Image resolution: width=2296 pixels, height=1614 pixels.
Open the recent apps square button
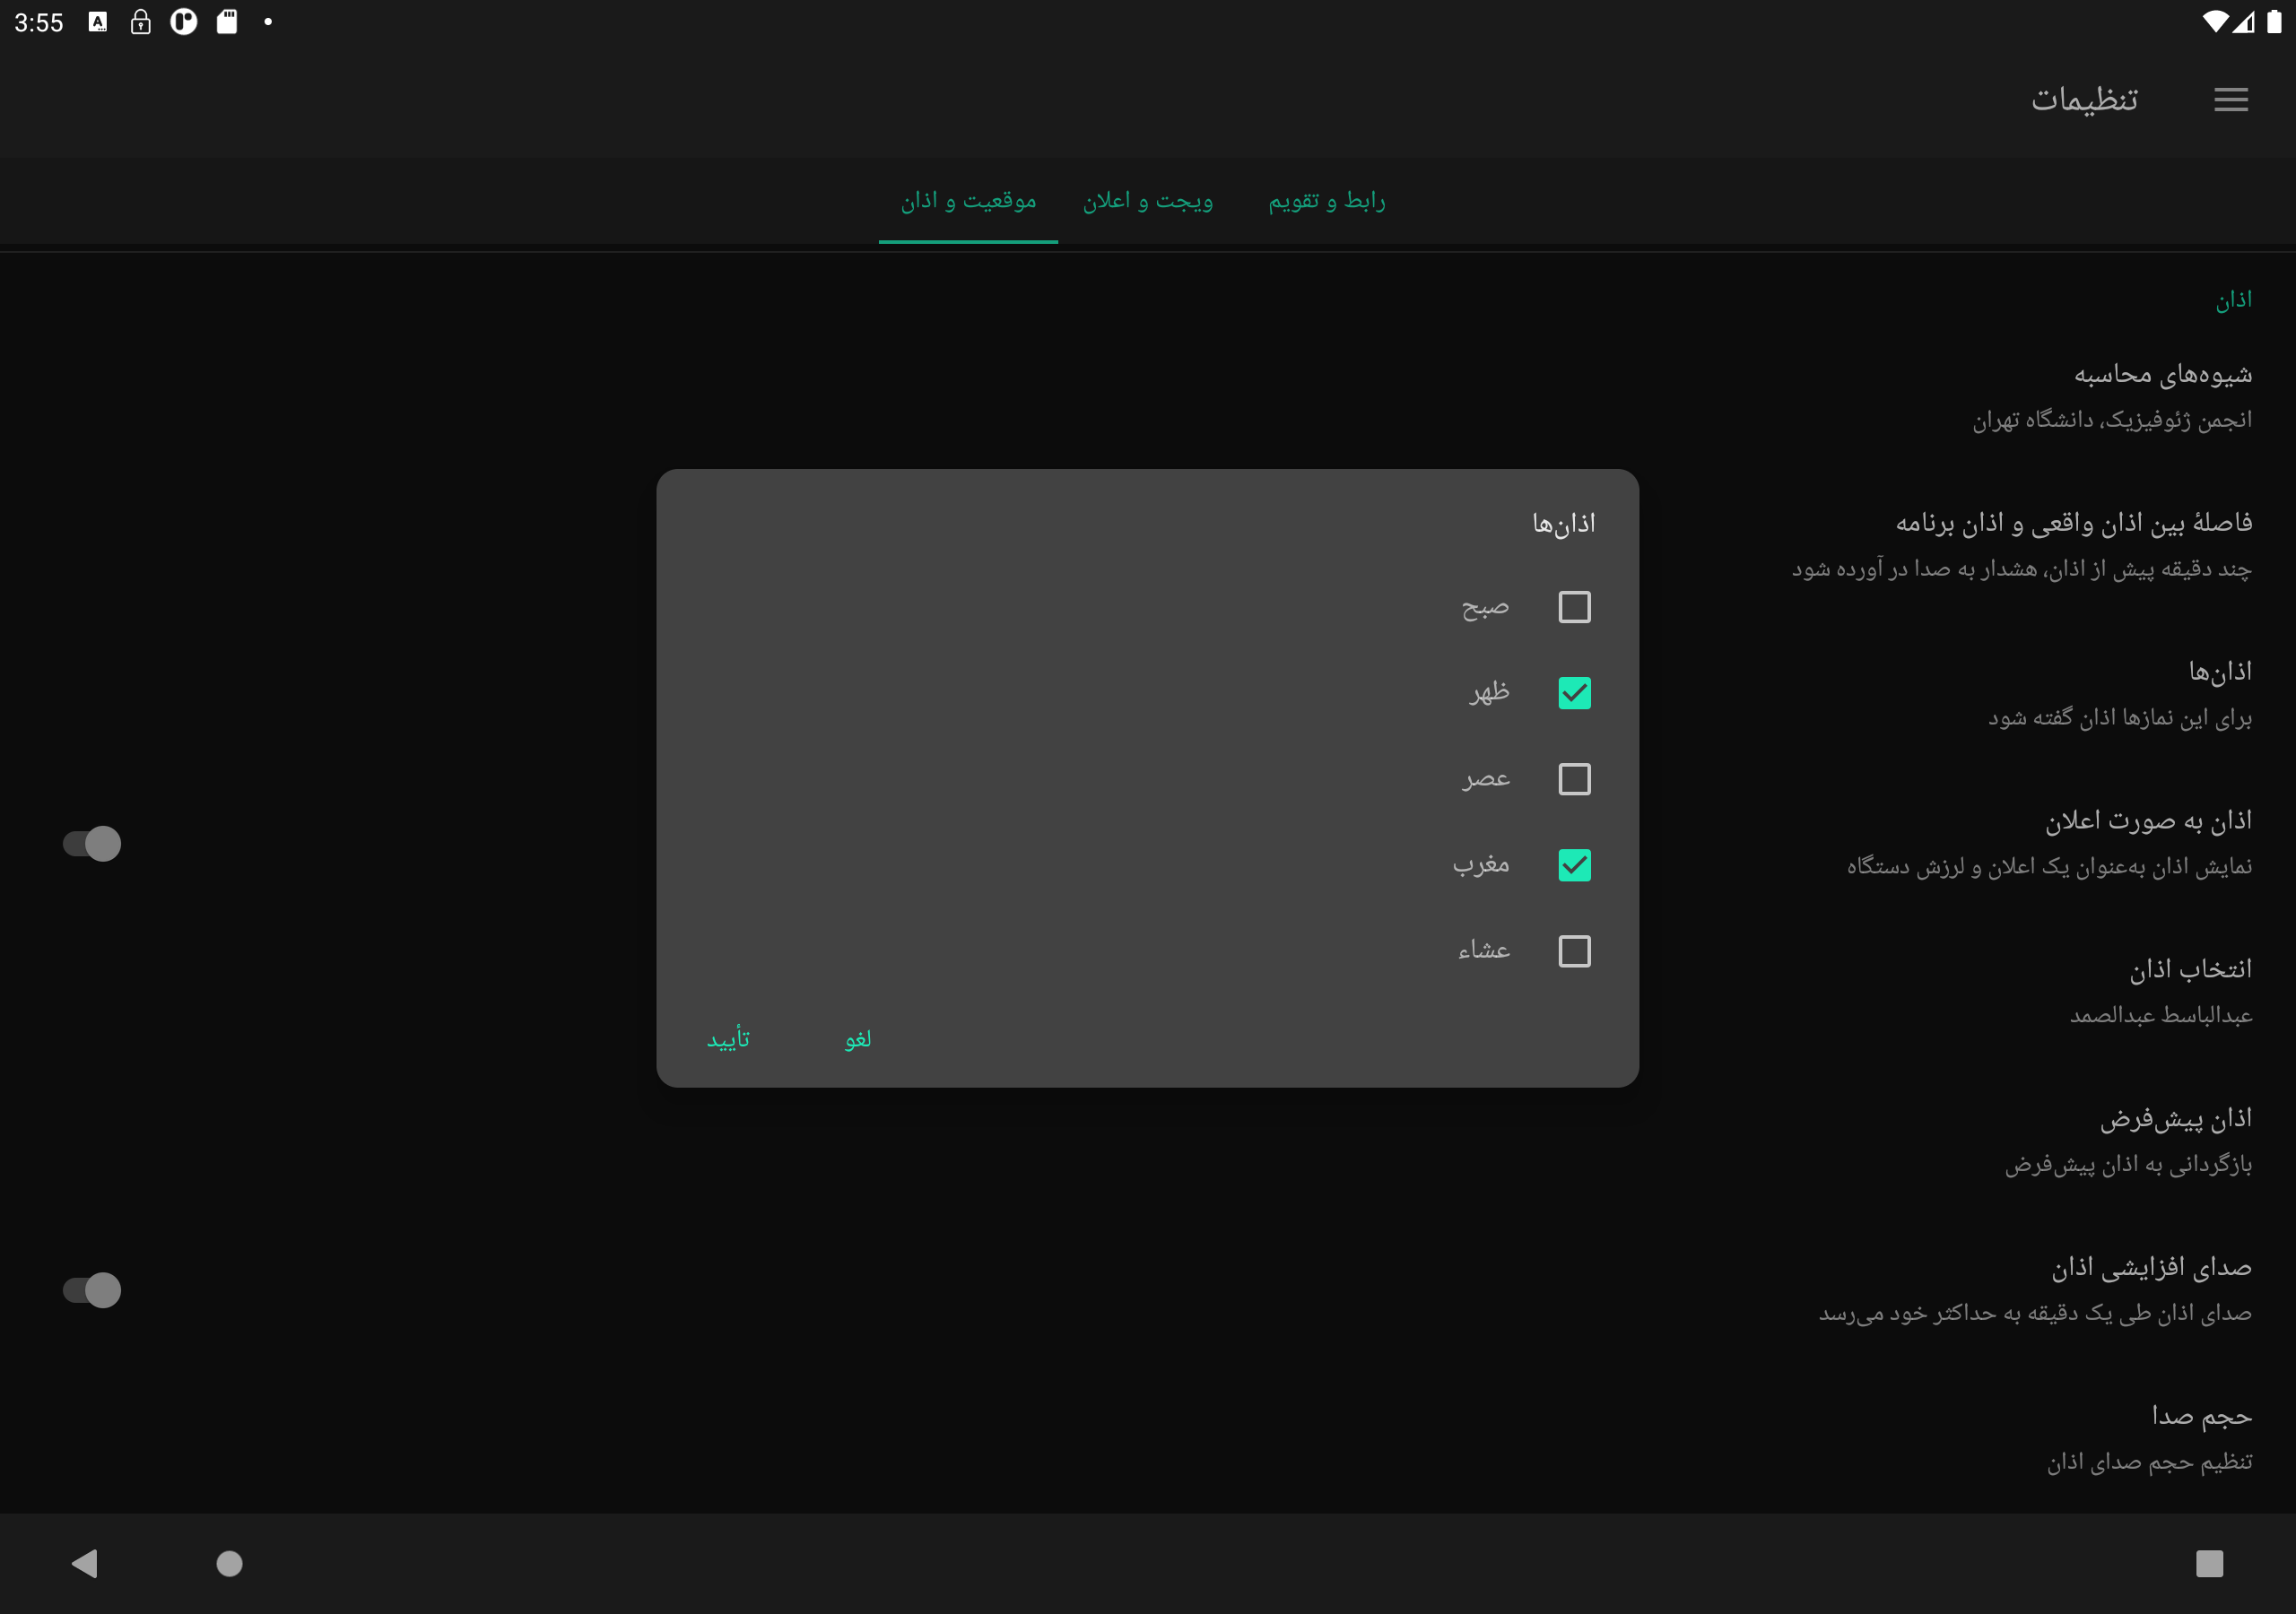tap(2209, 1563)
